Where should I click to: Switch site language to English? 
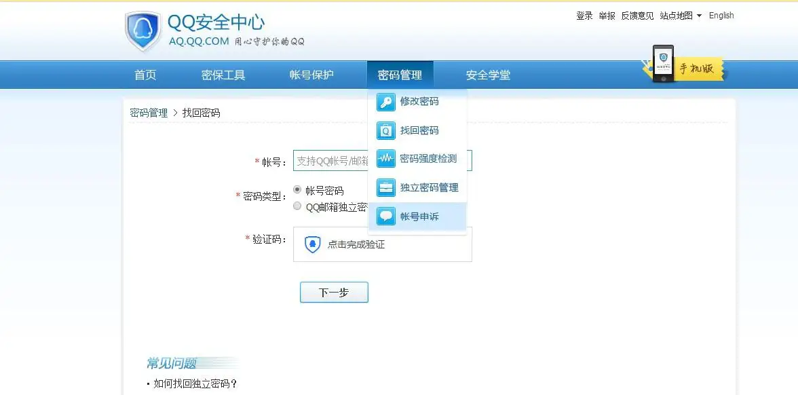tap(721, 15)
